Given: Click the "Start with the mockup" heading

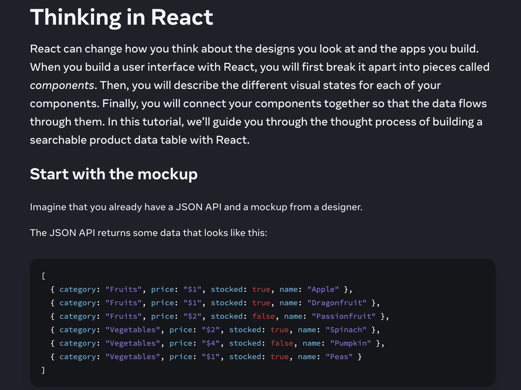Looking at the screenshot, I should coord(114,174).
